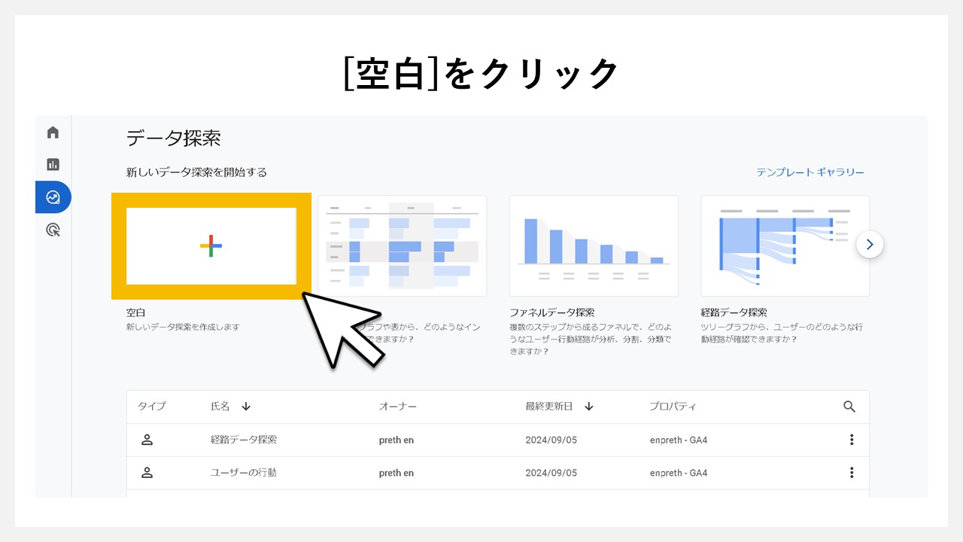This screenshot has width=963, height=542.
Task: Click the user type icon beside ユーザーの行動
Action: point(147,473)
